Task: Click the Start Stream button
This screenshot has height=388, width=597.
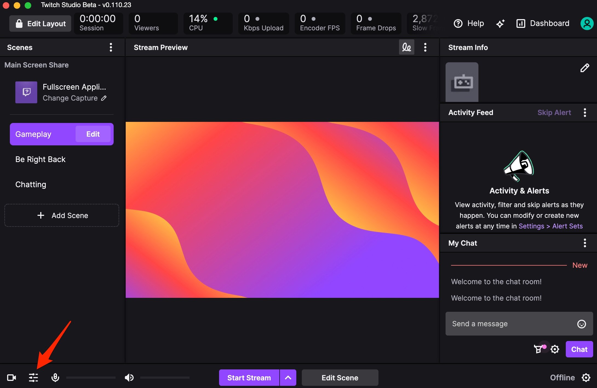Action: tap(249, 378)
